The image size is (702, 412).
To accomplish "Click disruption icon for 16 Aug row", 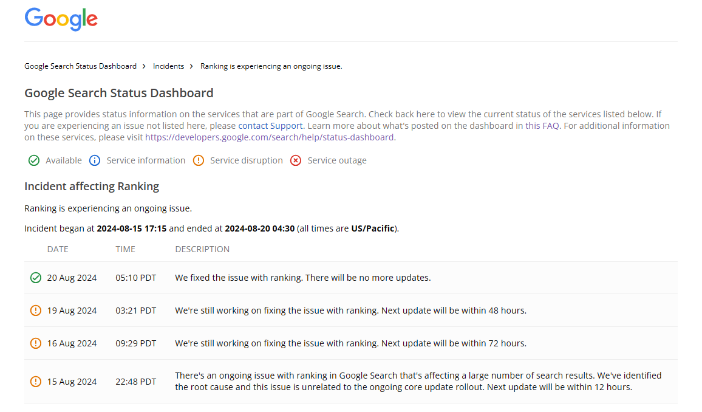I will pos(36,343).
